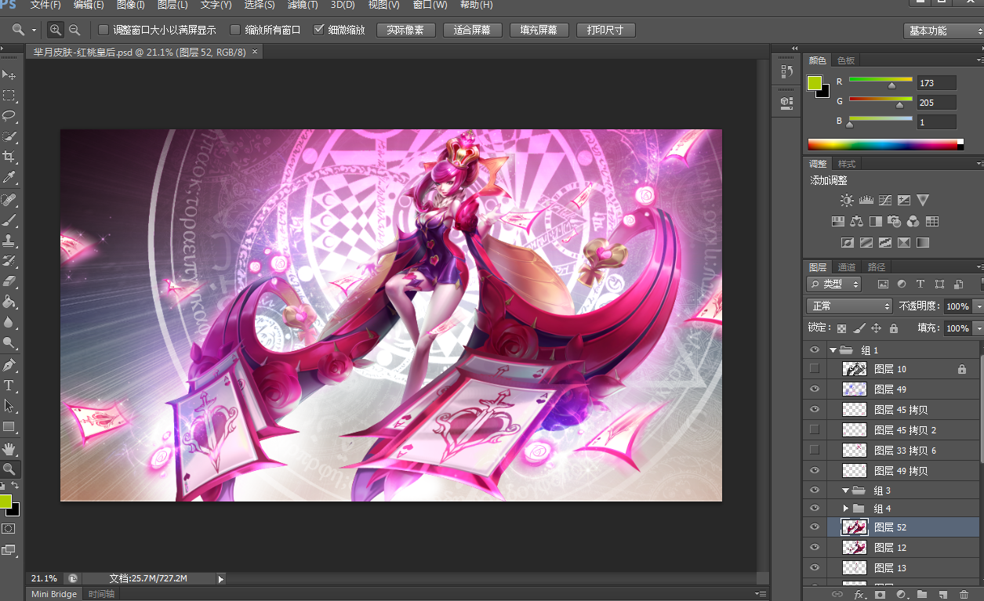Click the 打印尺寸 button
Image resolution: width=984 pixels, height=601 pixels.
coord(605,30)
